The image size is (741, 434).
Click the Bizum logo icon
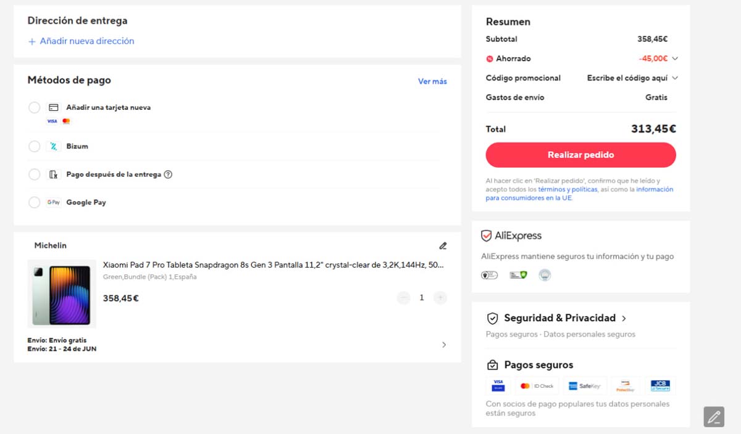tap(54, 146)
